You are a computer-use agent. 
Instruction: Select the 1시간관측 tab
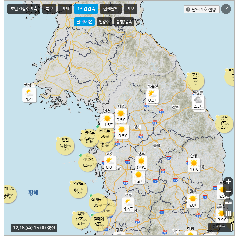tap(86, 9)
